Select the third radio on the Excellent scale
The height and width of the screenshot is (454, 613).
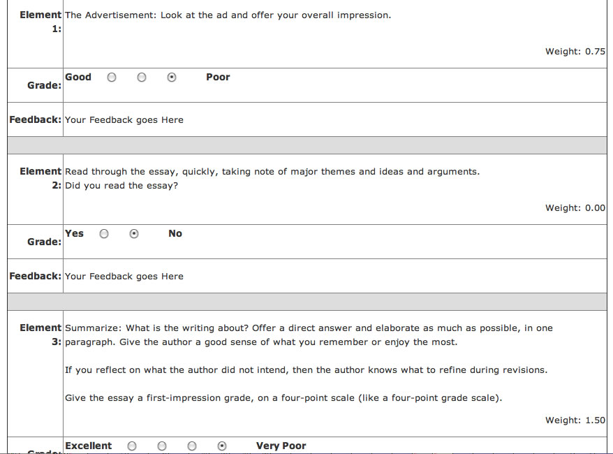tap(191, 445)
